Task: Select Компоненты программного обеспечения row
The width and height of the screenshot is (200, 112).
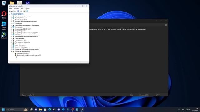Action: 27,25
